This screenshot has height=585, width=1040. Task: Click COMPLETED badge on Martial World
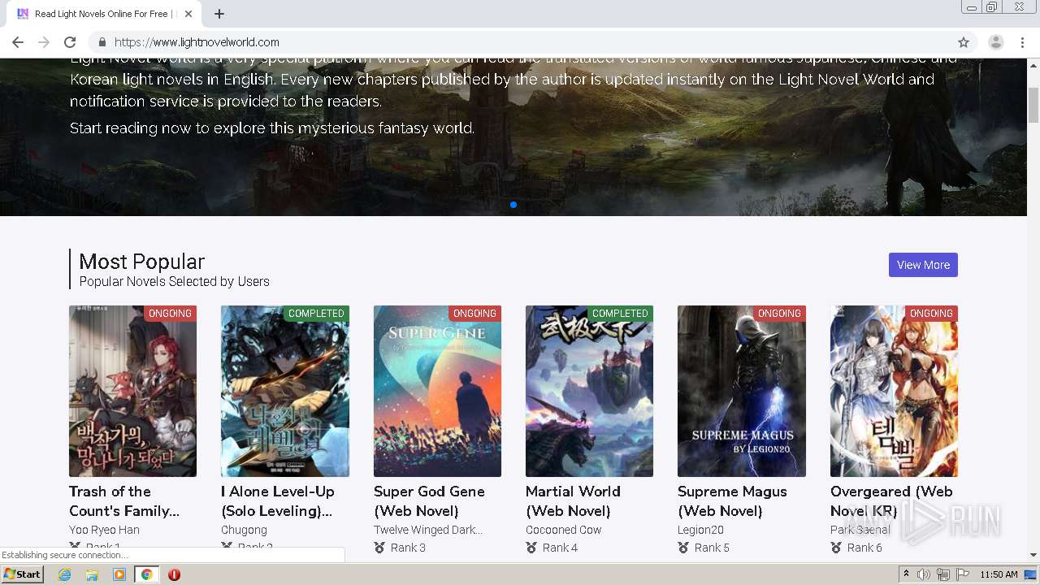point(620,314)
